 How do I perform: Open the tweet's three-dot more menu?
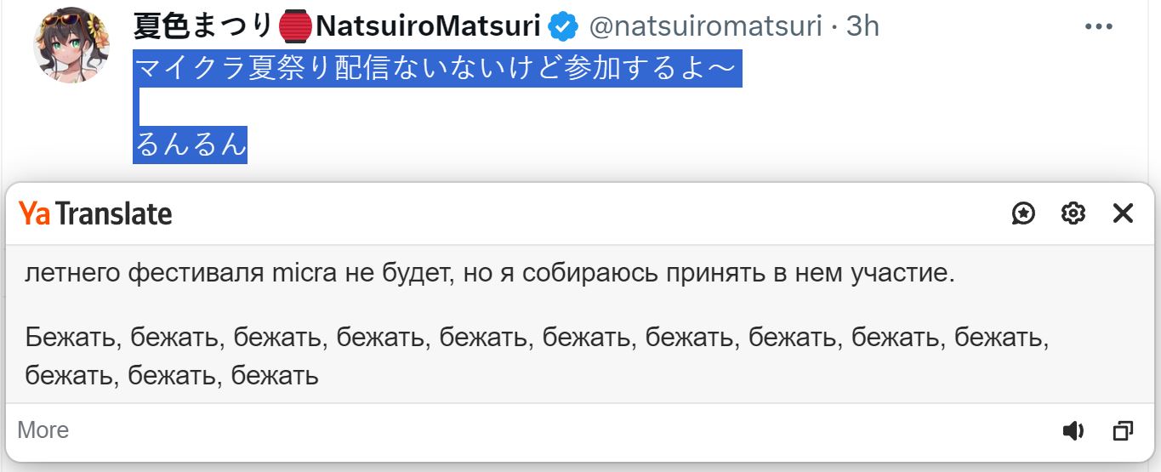coord(1099,27)
